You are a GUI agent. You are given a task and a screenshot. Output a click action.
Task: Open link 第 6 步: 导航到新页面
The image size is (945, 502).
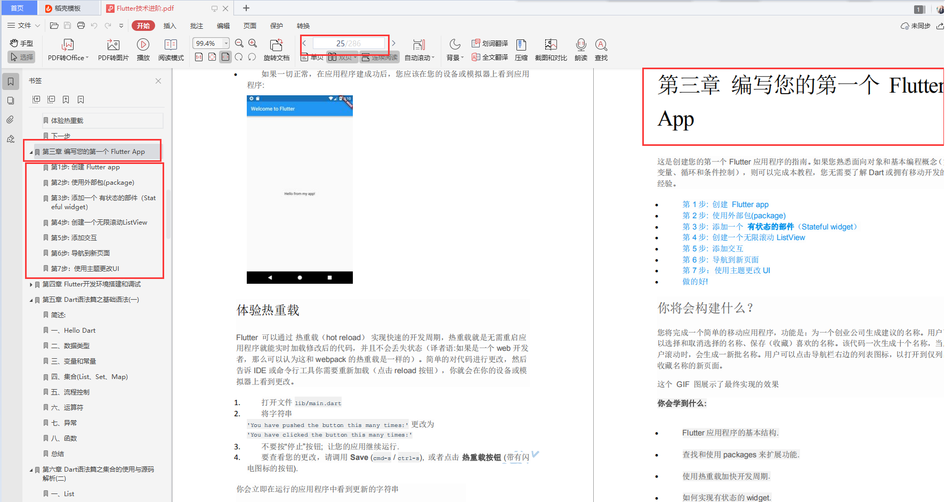click(x=721, y=260)
